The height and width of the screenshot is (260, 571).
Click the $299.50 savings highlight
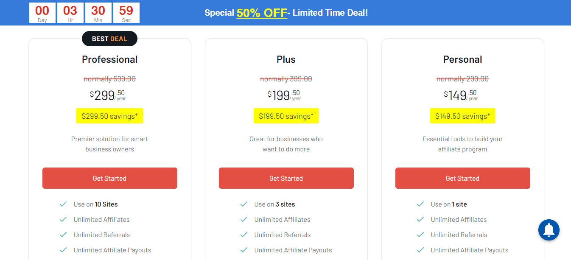tap(109, 116)
